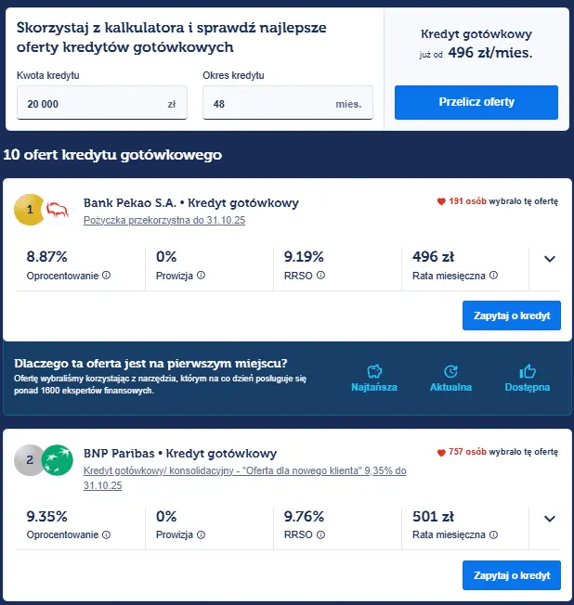Click Zapytaj o kredyt for Bank Pekao

(511, 315)
